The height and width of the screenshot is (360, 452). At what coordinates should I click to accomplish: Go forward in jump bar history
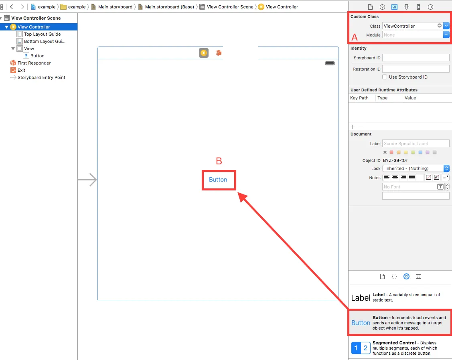22,7
